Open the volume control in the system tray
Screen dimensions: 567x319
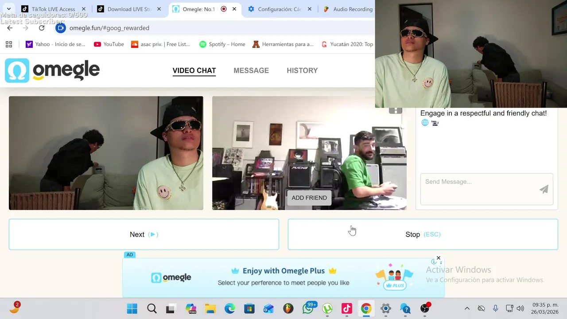pos(520,308)
